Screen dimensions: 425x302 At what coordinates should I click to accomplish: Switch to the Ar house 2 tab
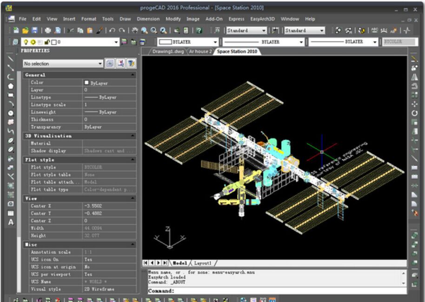click(x=200, y=51)
